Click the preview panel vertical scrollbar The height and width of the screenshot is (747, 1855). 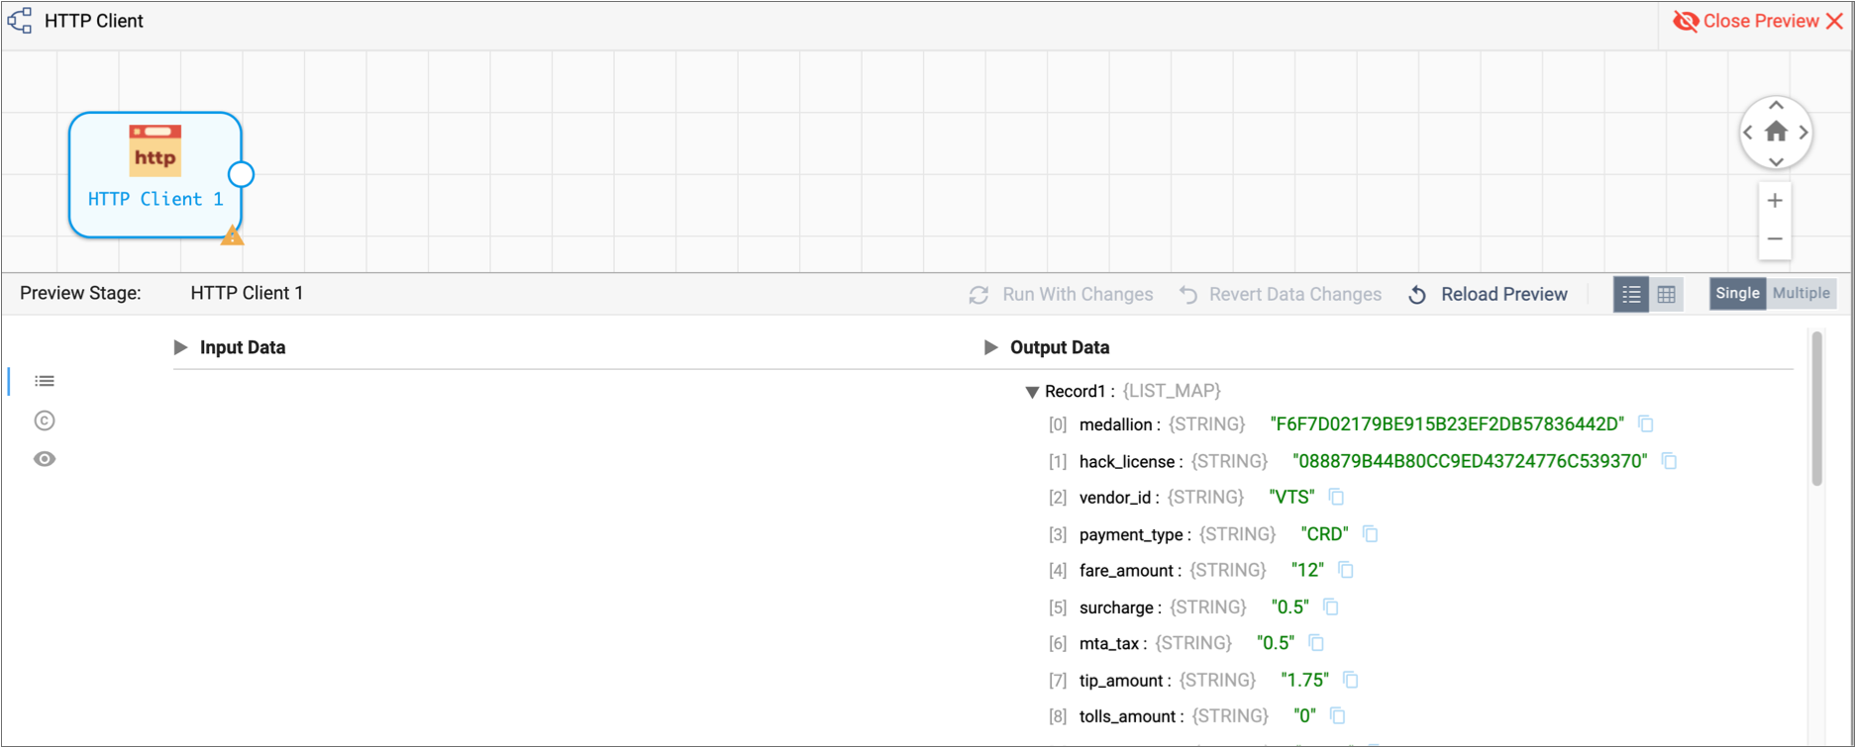pyautogui.click(x=1816, y=411)
